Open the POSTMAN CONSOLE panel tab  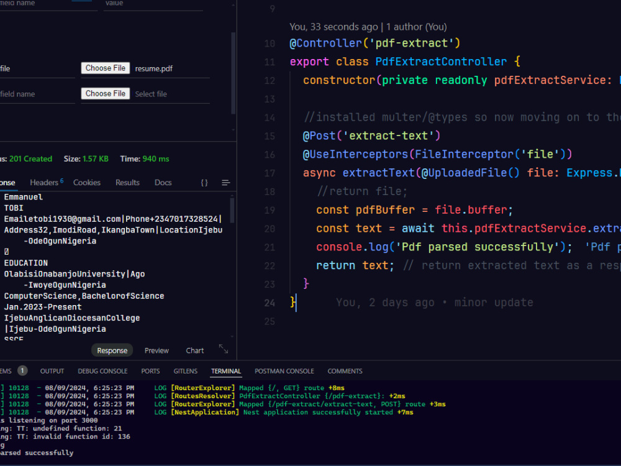[284, 371]
